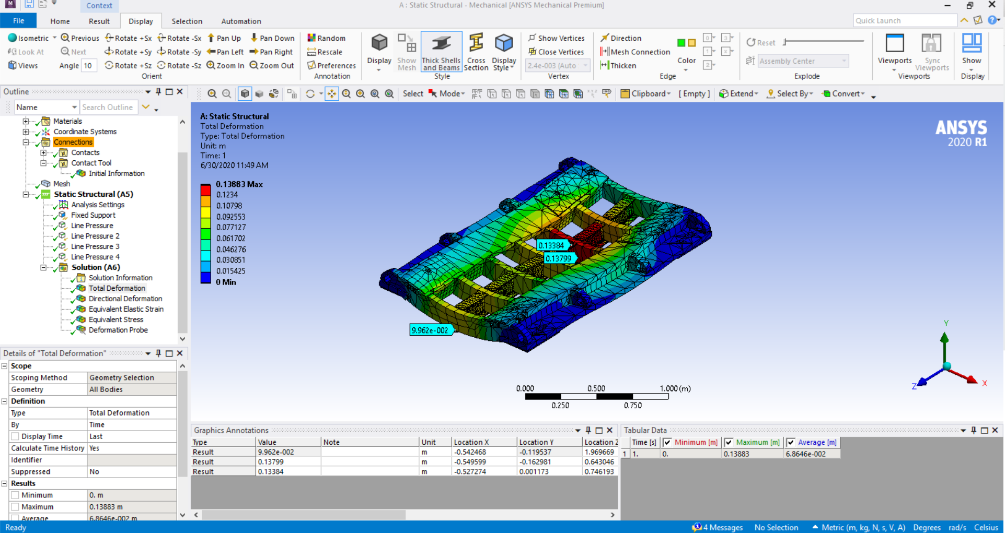The image size is (1005, 533).
Task: Click the Explode view slider
Action: tap(824, 41)
